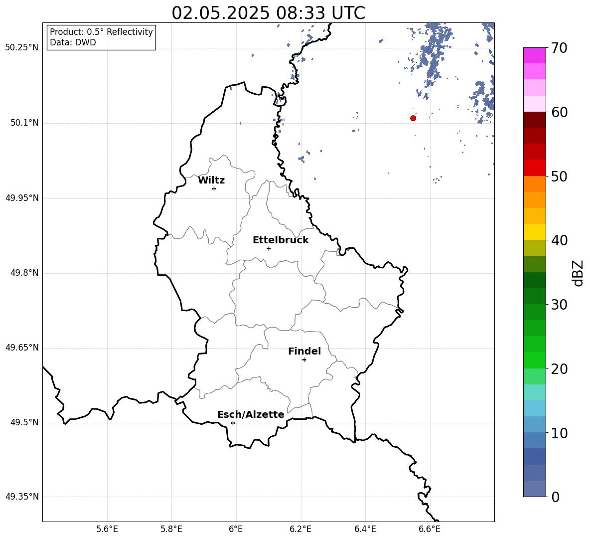Click the 'Data: DWD' text line
Screen dimensions: 590x539
pyautogui.click(x=73, y=42)
